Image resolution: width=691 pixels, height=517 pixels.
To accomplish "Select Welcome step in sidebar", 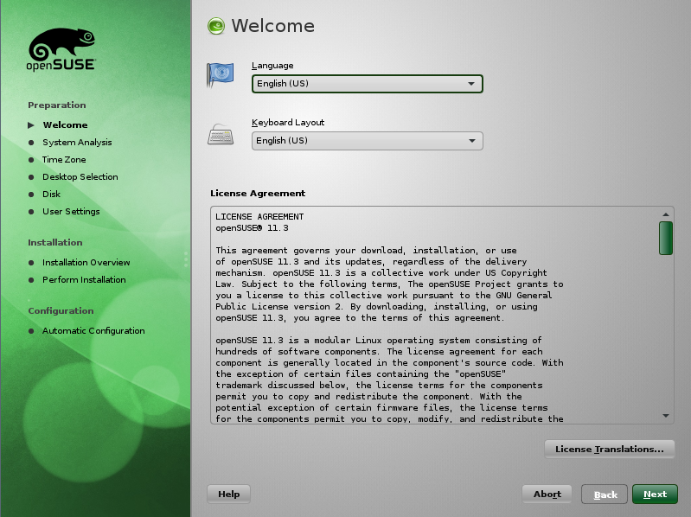I will pos(65,125).
